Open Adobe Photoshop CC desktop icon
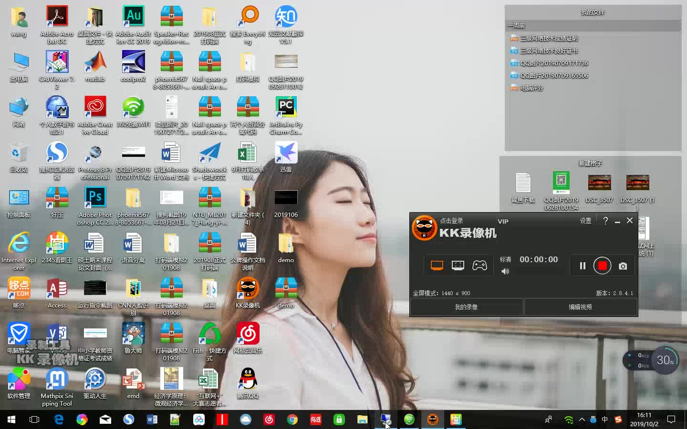The image size is (687, 429). pos(95,205)
